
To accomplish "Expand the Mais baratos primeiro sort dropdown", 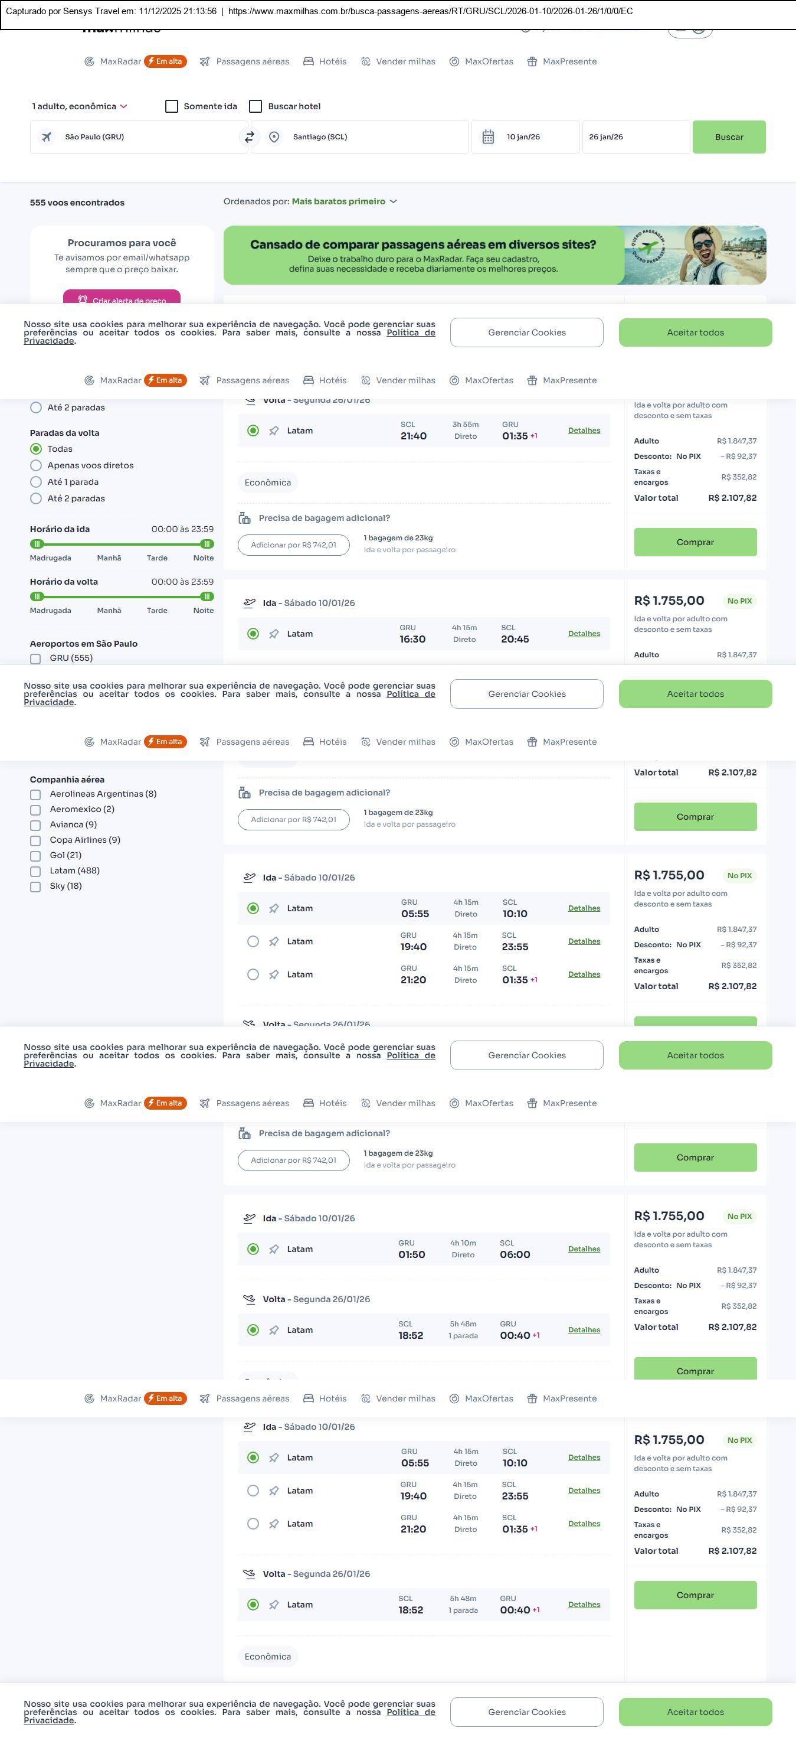I will pyautogui.click(x=345, y=201).
